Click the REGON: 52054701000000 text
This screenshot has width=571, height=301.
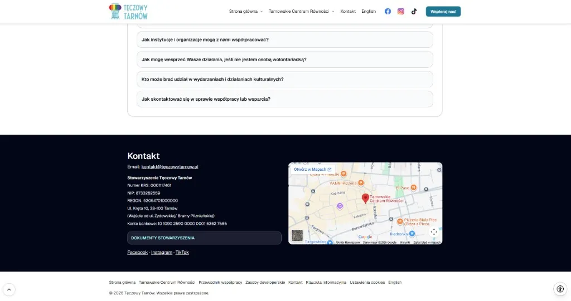coord(153,201)
